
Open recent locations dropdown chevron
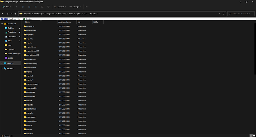pos(12,14)
